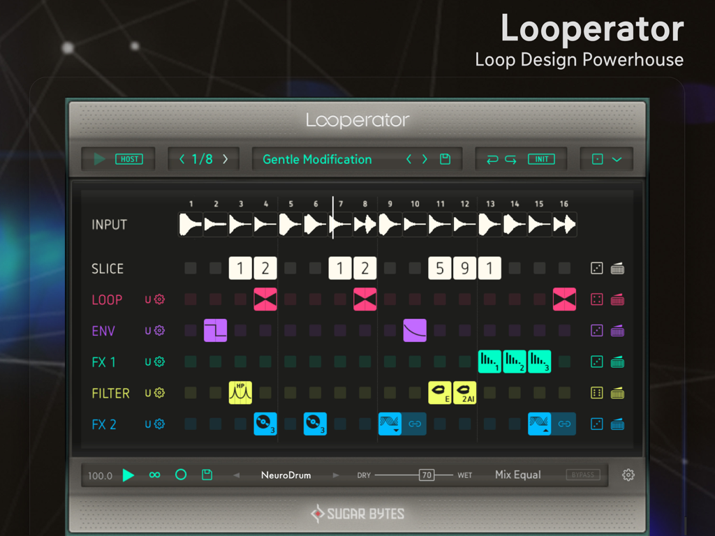Click the right arrow next to the 1/8 display
This screenshot has height=536, width=715.
pyautogui.click(x=225, y=158)
